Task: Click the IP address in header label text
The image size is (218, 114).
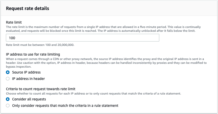Action: tap(28, 79)
